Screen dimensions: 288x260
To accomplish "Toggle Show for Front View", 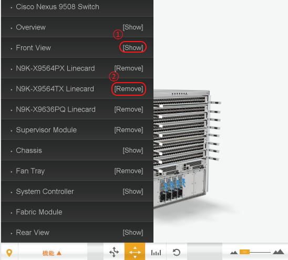I will (133, 48).
